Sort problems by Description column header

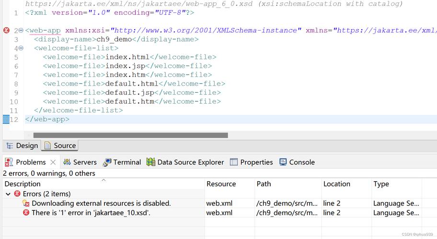click(23, 184)
